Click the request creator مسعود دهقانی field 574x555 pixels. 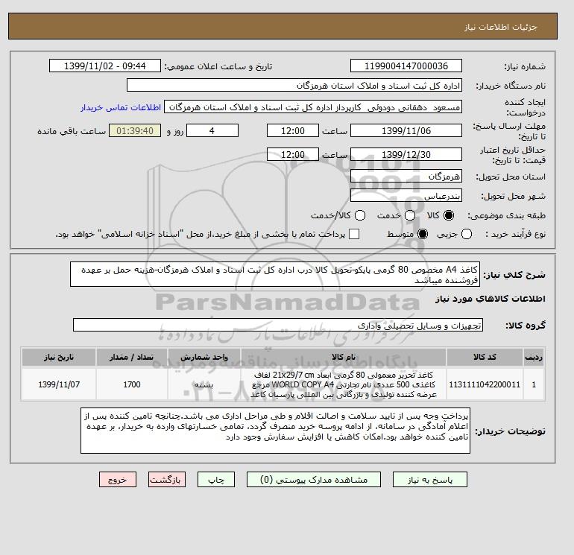click(313, 107)
